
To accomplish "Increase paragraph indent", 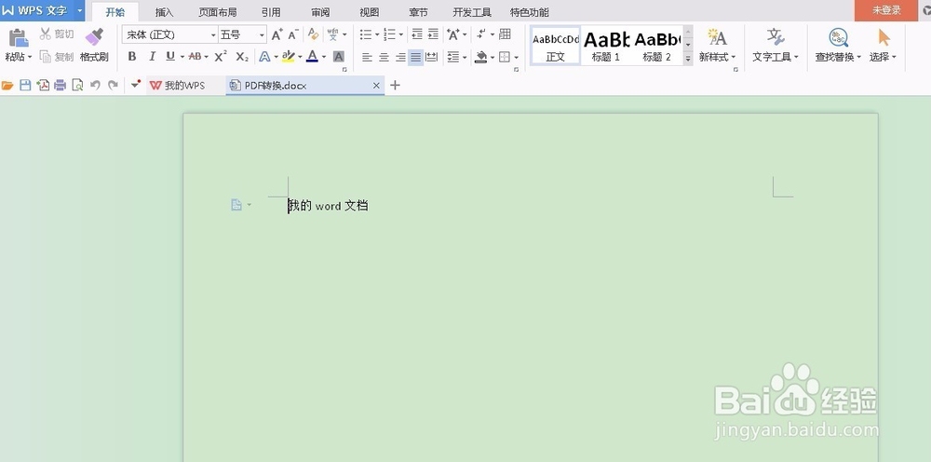I will click(x=434, y=34).
